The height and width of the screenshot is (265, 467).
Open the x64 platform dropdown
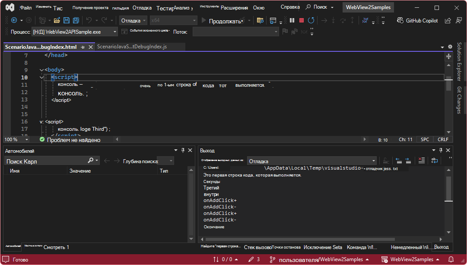coord(173,21)
